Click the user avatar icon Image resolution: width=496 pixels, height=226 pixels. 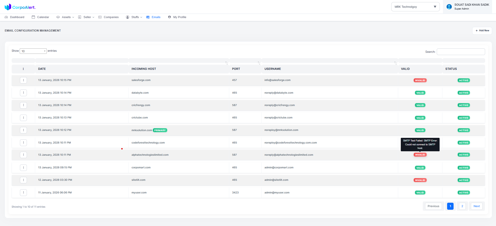(x=449, y=7)
